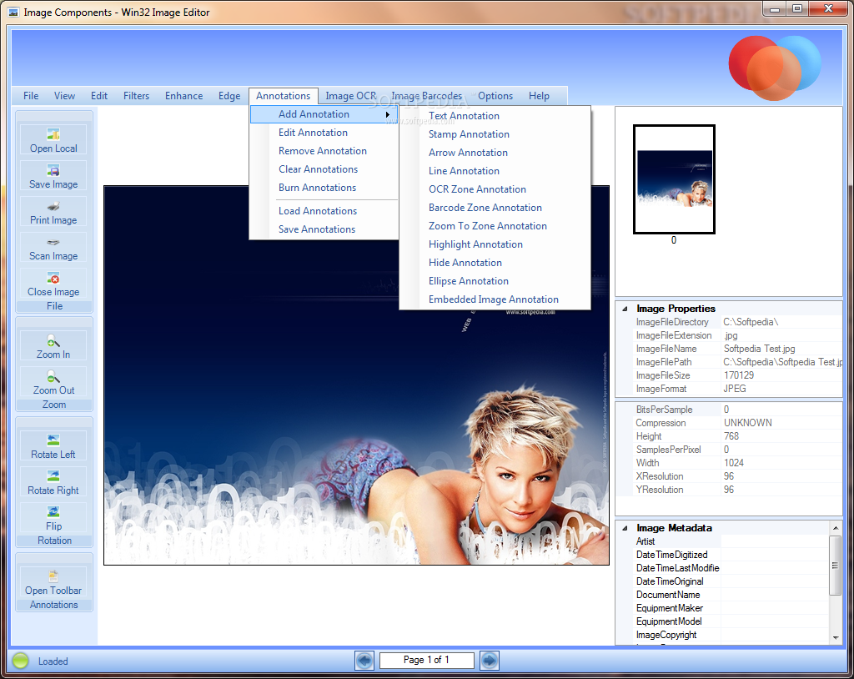This screenshot has height=679, width=854.
Task: Click the ImageFileName value Softpedia Test.jpg
Action: (x=759, y=349)
